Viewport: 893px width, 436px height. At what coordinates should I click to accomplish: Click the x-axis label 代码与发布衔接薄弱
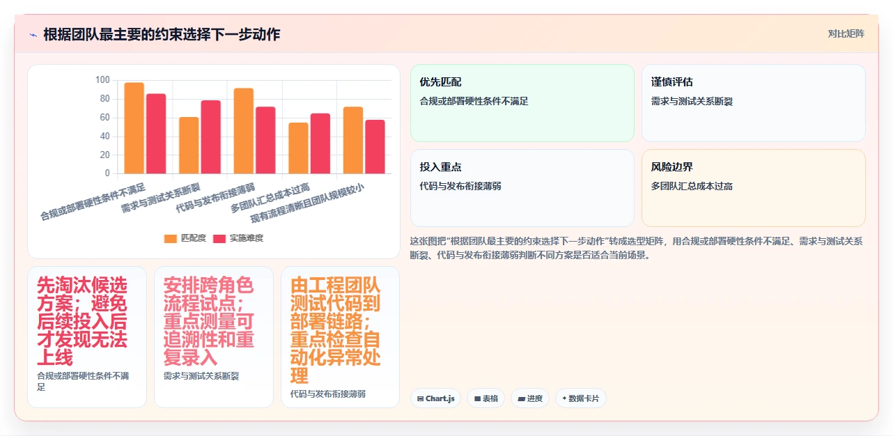click(x=216, y=198)
